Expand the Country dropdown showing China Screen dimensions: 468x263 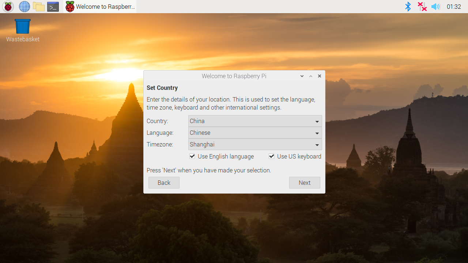point(255,121)
